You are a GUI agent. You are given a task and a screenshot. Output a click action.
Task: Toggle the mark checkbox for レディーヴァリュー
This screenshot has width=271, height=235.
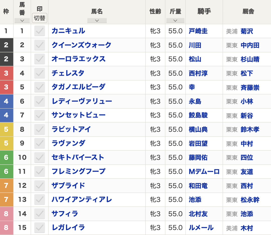(x=40, y=101)
